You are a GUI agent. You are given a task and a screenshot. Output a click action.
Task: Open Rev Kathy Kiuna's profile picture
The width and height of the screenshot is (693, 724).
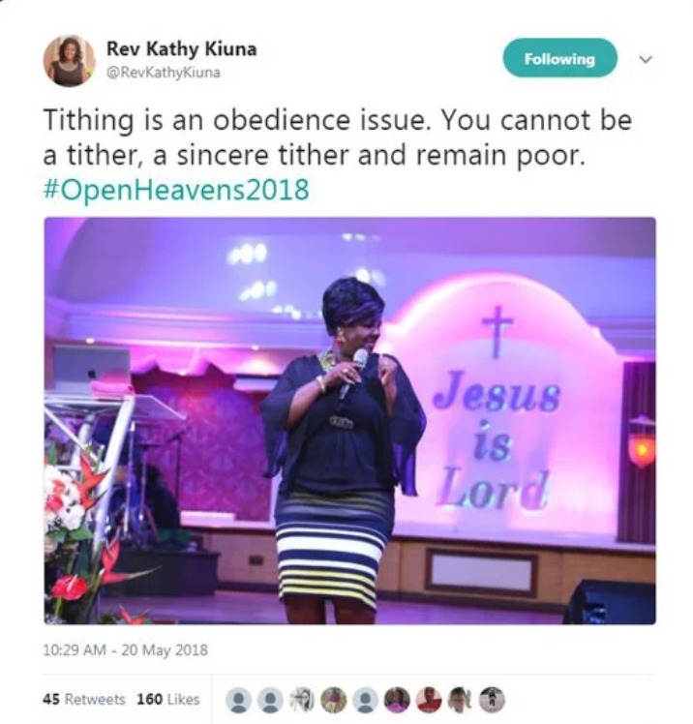pyautogui.click(x=69, y=60)
